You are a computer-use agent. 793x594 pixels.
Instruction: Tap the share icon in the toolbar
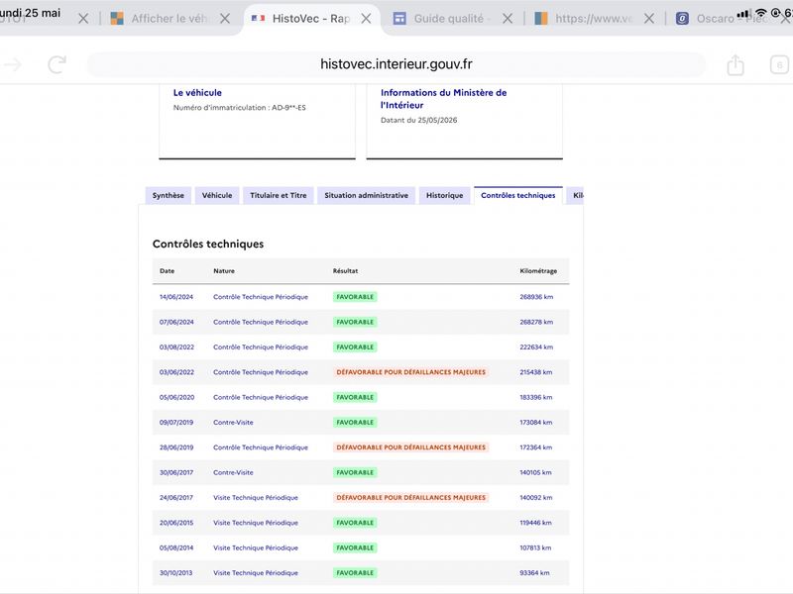click(736, 64)
